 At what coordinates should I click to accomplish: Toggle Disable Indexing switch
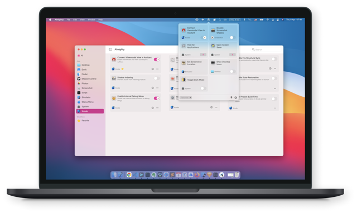157,78
